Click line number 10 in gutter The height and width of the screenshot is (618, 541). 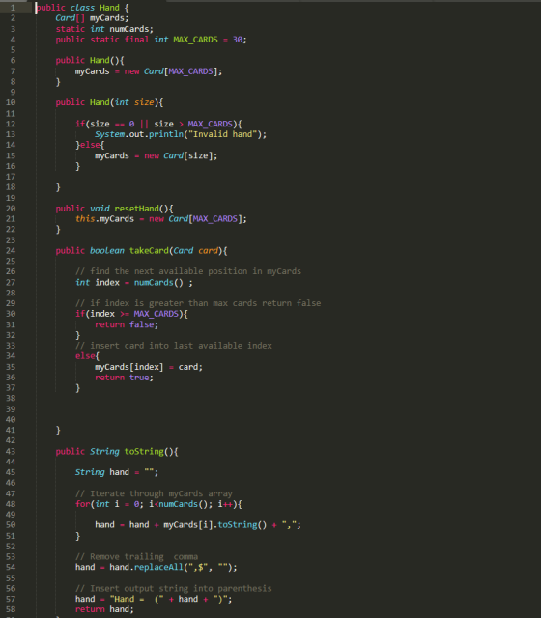(11, 102)
